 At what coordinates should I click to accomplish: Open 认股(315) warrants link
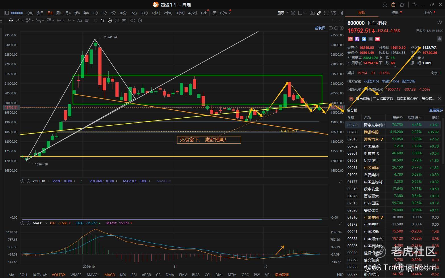point(371,81)
